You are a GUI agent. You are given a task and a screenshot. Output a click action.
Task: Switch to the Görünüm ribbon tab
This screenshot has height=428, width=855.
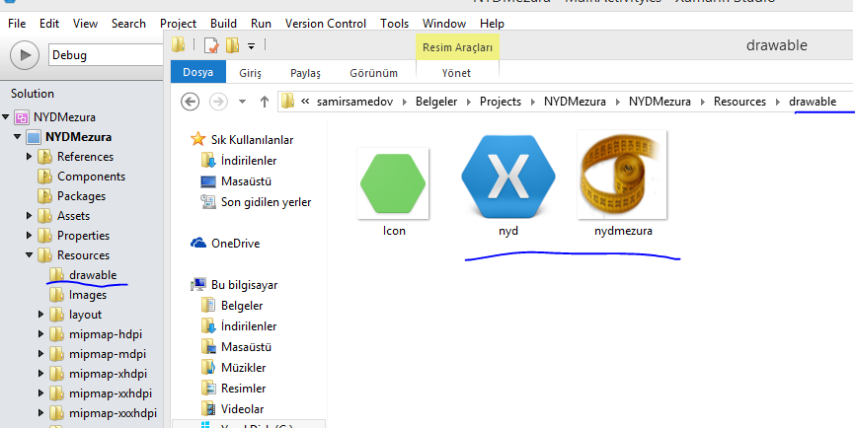pos(373,73)
